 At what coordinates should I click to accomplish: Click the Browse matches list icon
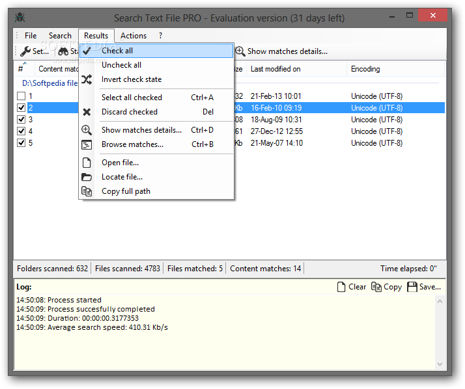(x=87, y=144)
